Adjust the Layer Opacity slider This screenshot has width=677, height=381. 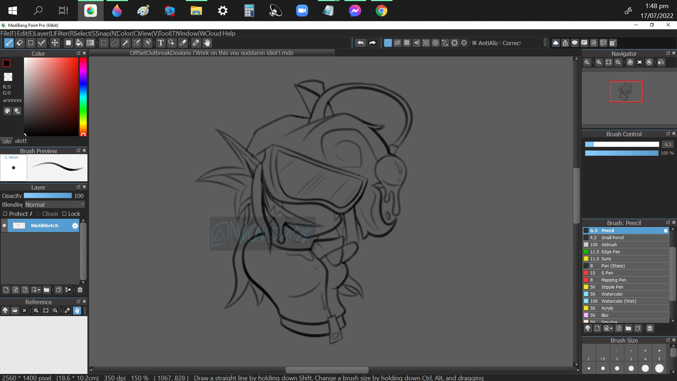click(x=48, y=196)
